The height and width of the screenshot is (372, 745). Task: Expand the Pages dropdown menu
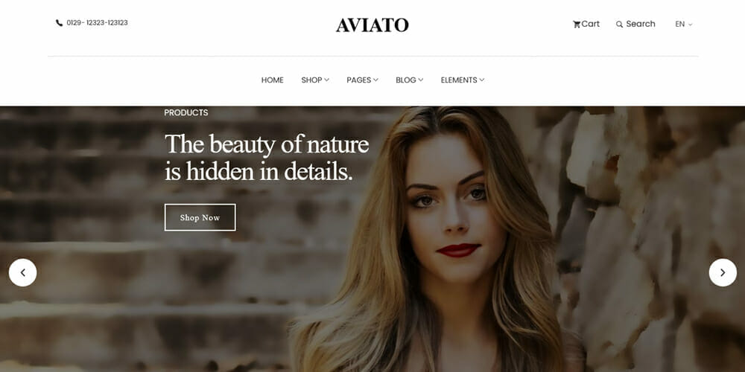click(363, 80)
